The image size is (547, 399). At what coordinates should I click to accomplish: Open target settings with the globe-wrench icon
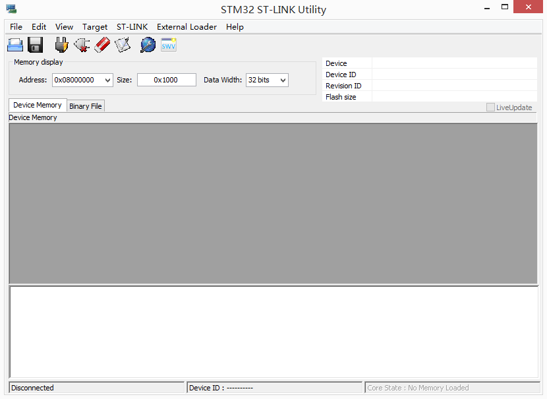pos(148,44)
